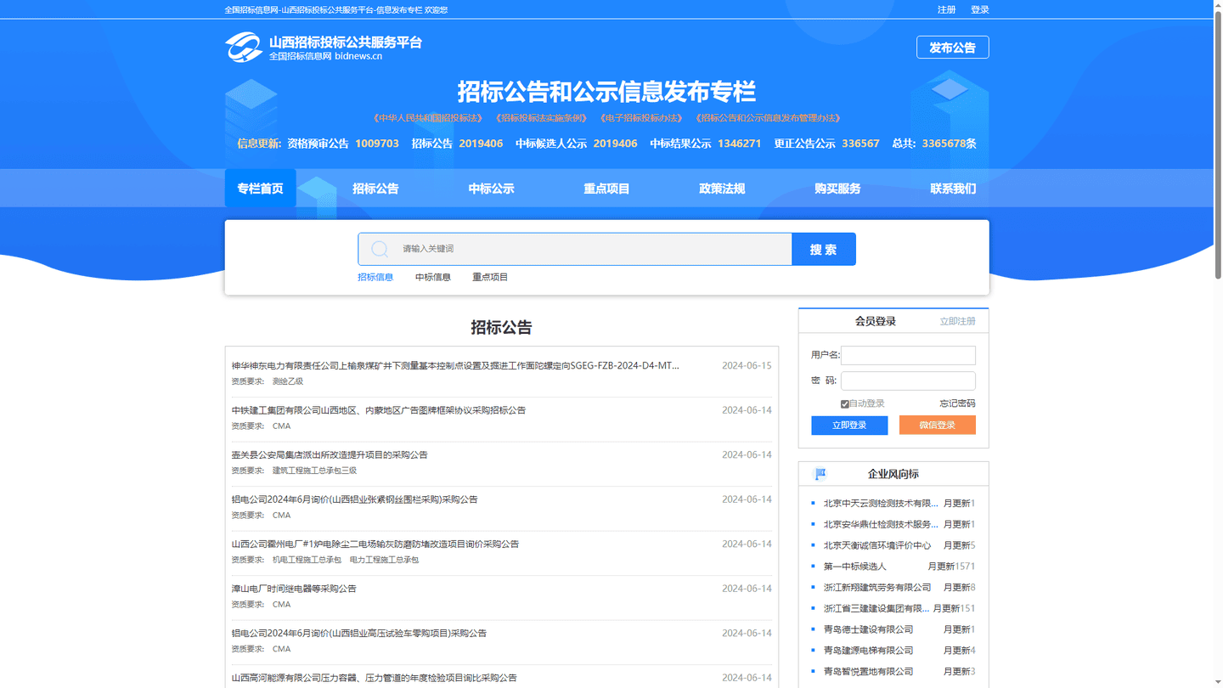Image resolution: width=1223 pixels, height=688 pixels.
Task: Open 山西公司霍州电厂 询价采购公告
Action: click(x=375, y=544)
